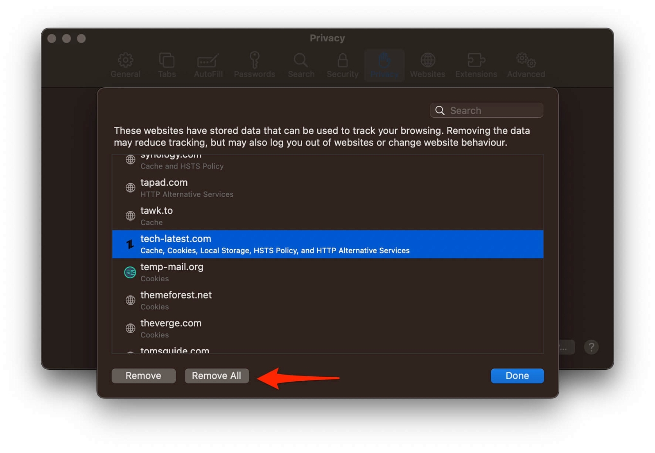Screen dimensions: 655x453
Task: Click the 'HTTP Alternative Services' subtitle under tapad.com
Action: coord(187,194)
